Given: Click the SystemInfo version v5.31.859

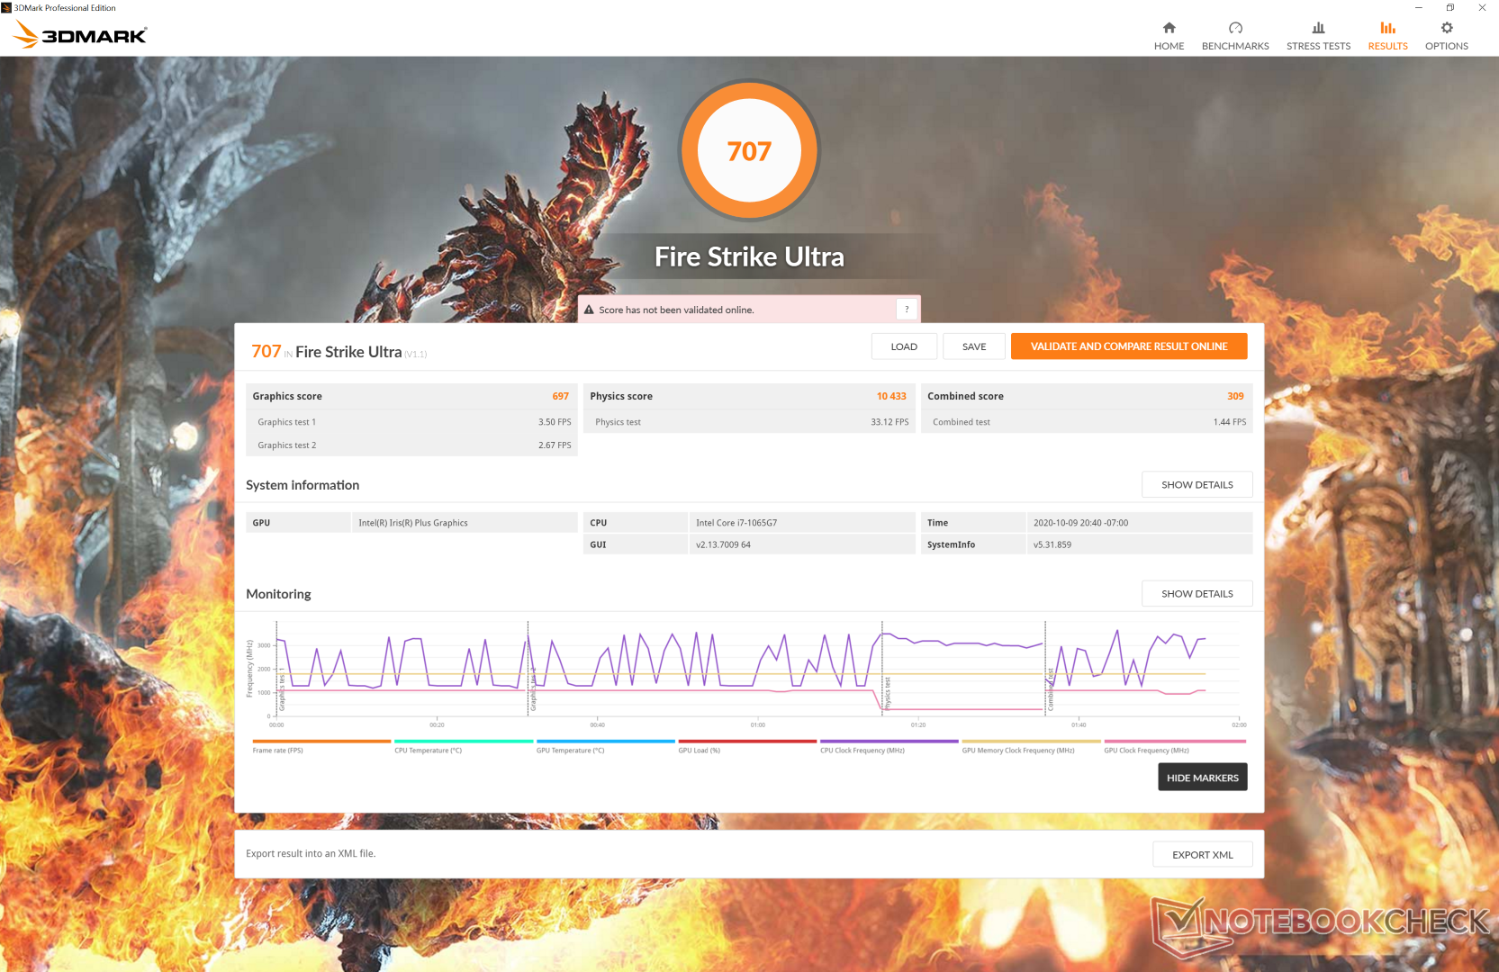Looking at the screenshot, I should coord(1052,544).
